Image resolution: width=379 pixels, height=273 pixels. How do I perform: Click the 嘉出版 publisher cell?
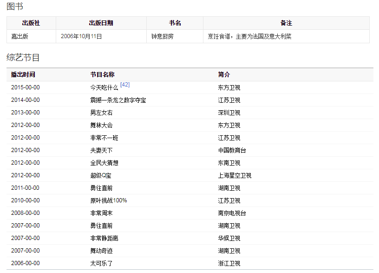tap(20, 36)
